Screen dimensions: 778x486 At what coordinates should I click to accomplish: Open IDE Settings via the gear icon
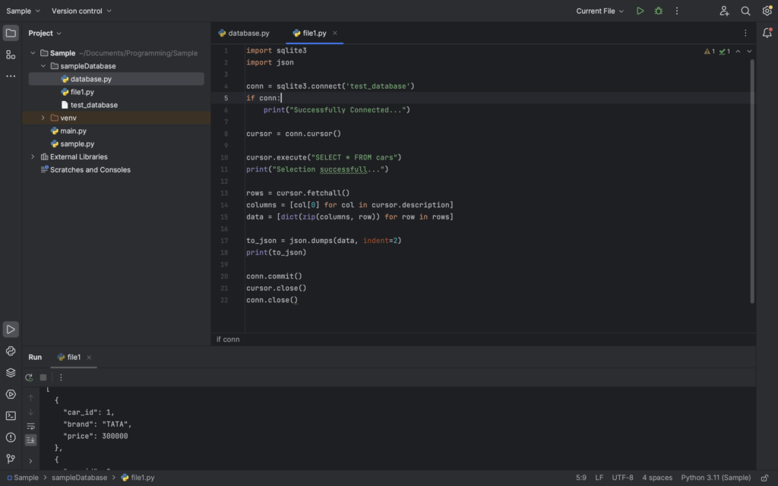pyautogui.click(x=767, y=11)
